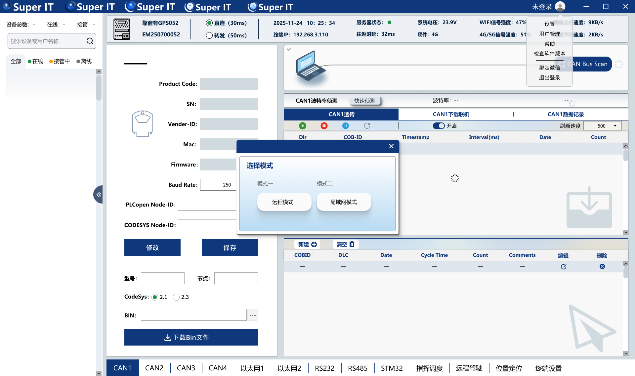This screenshot has height=376, width=635.
Task: Click the green play icon in CAN1 toolbar
Action: point(302,126)
